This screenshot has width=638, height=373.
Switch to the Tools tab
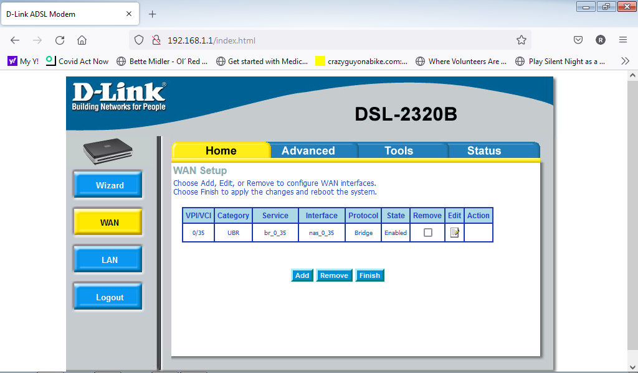pos(399,150)
